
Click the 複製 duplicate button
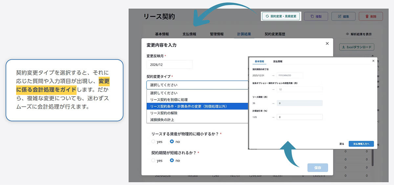click(316, 16)
